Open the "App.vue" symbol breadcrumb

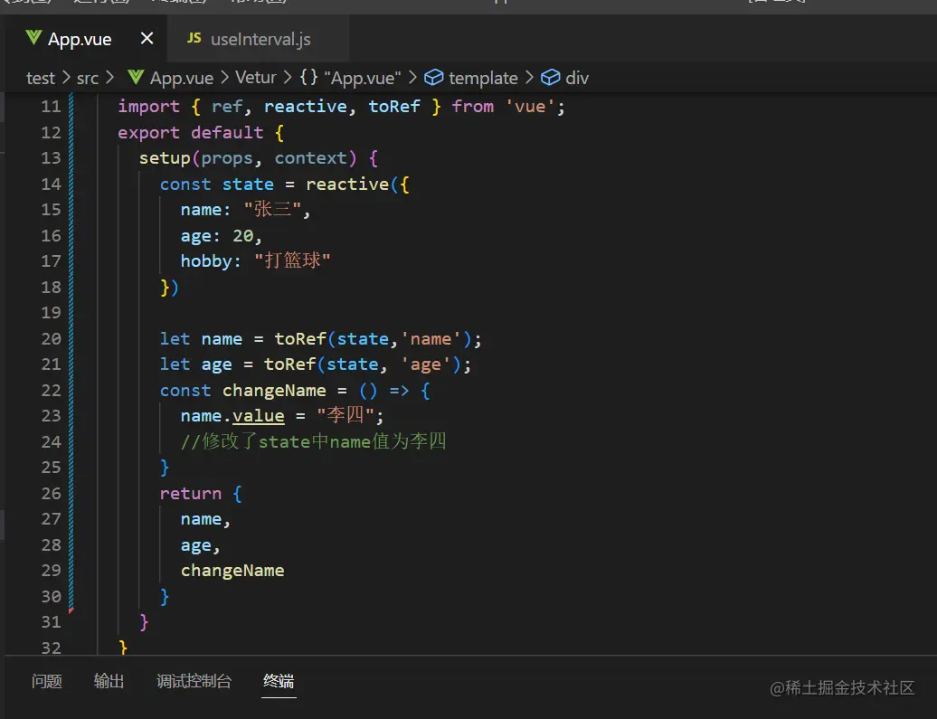click(362, 78)
